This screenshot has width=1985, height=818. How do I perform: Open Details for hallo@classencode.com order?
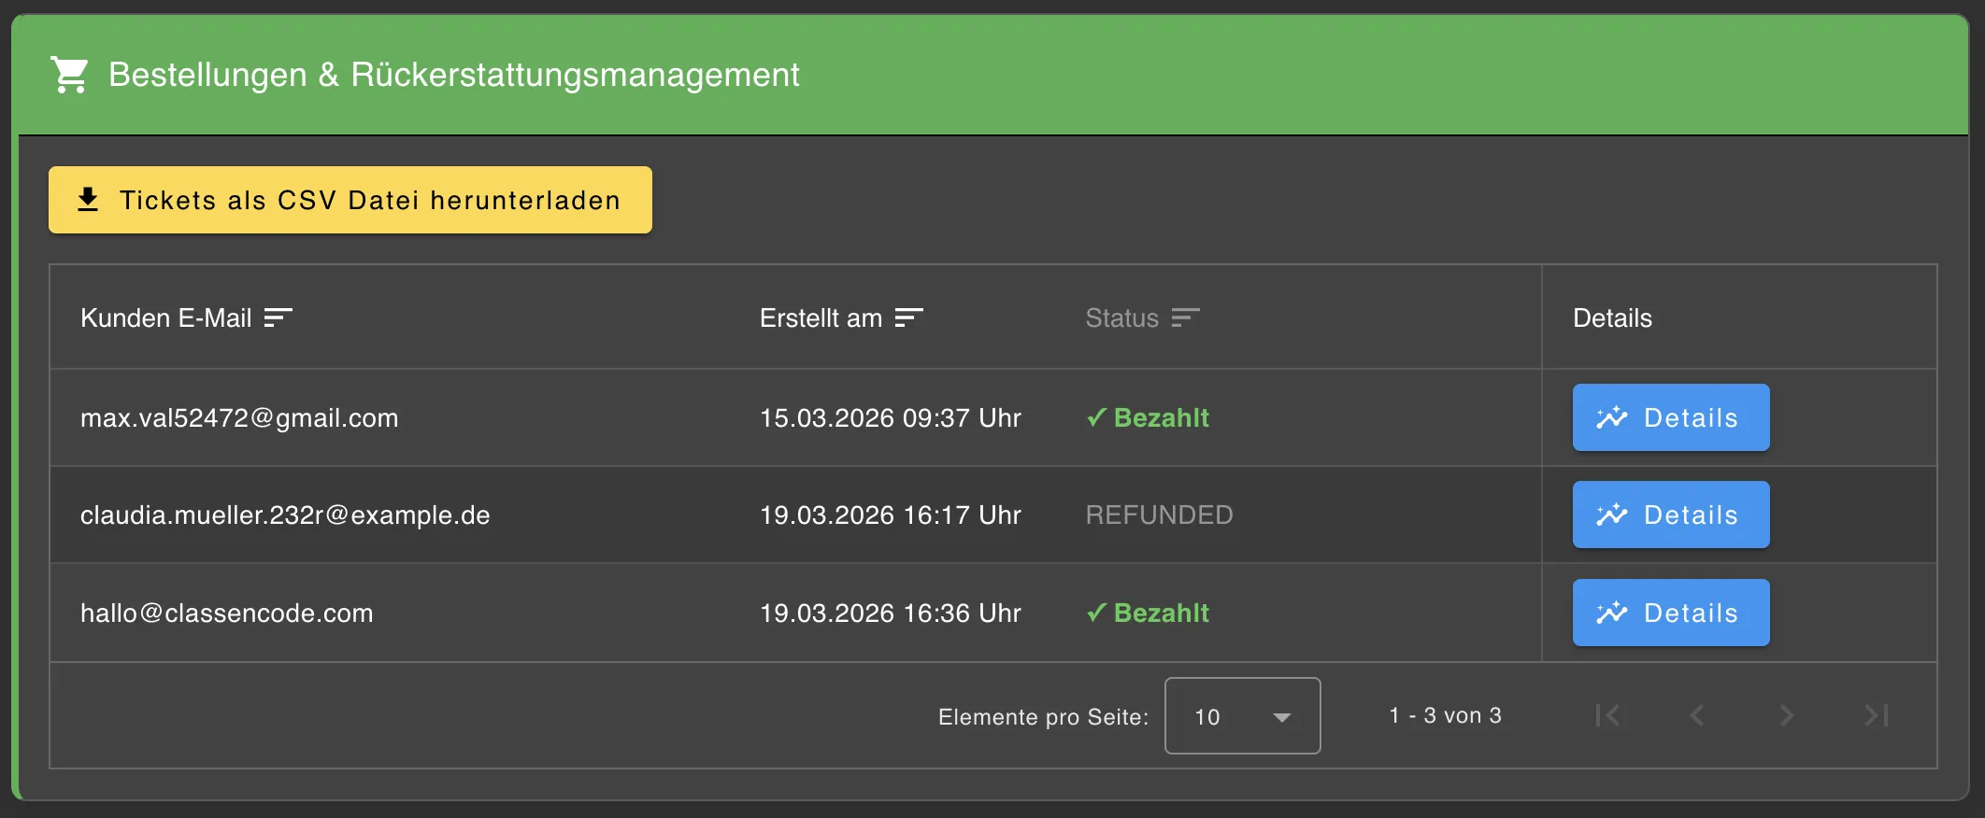[x=1670, y=613]
